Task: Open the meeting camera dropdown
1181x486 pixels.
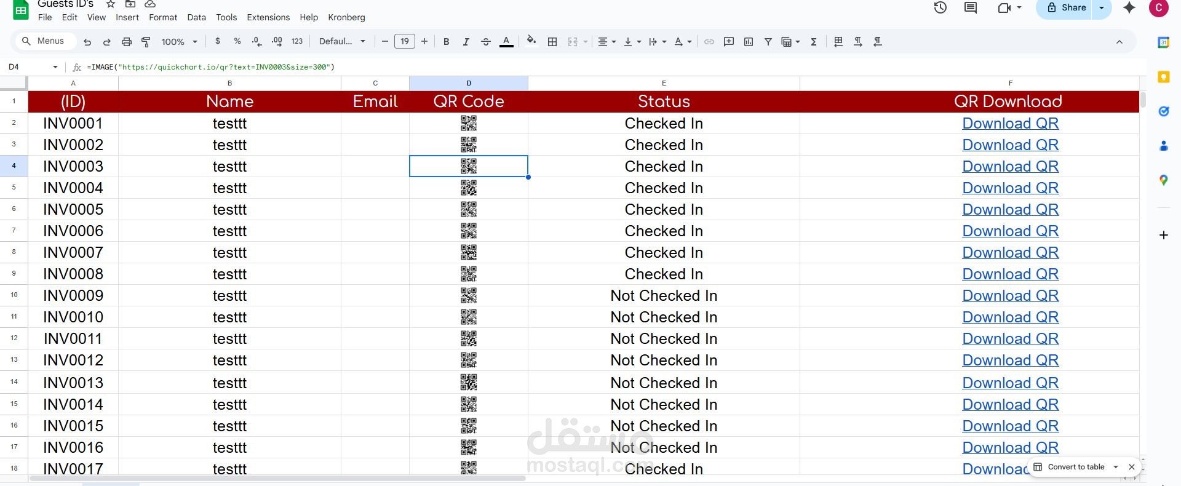Action: (1019, 7)
